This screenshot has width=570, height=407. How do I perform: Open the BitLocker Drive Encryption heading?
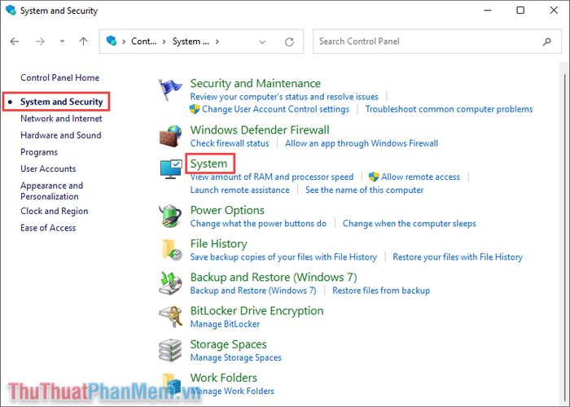click(256, 310)
